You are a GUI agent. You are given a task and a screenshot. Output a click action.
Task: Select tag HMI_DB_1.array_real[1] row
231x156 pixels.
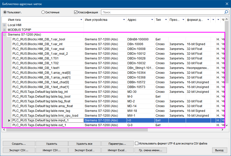click(118, 77)
